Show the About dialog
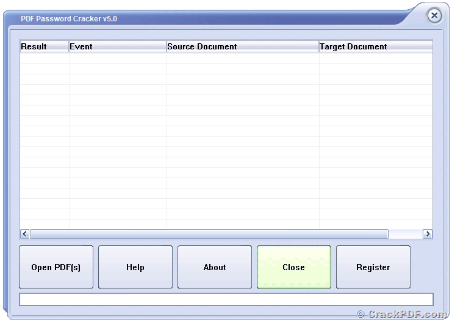Screen dimensions: 452x322 click(215, 267)
